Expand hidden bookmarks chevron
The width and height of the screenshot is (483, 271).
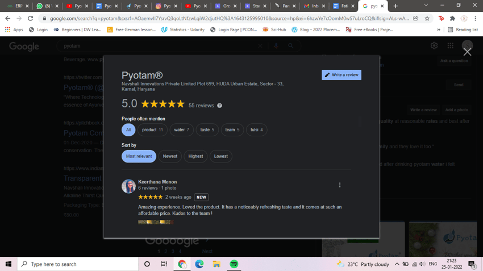pyautogui.click(x=439, y=30)
